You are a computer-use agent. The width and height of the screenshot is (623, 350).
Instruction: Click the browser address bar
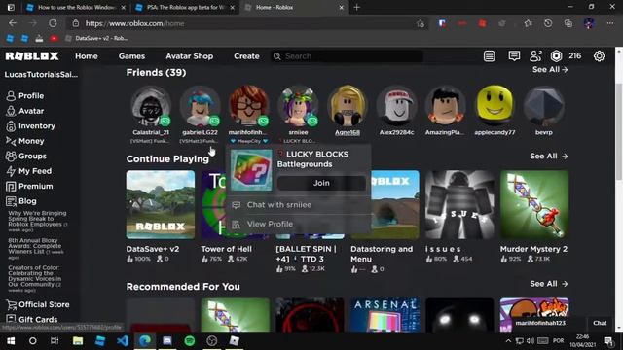tap(246, 23)
